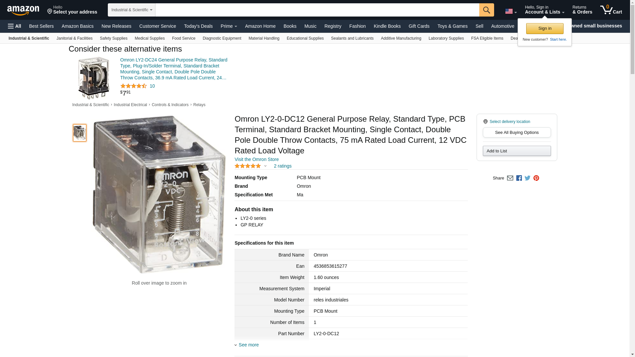Open Add to List dropdown button
The height and width of the screenshot is (357, 635).
click(x=517, y=151)
